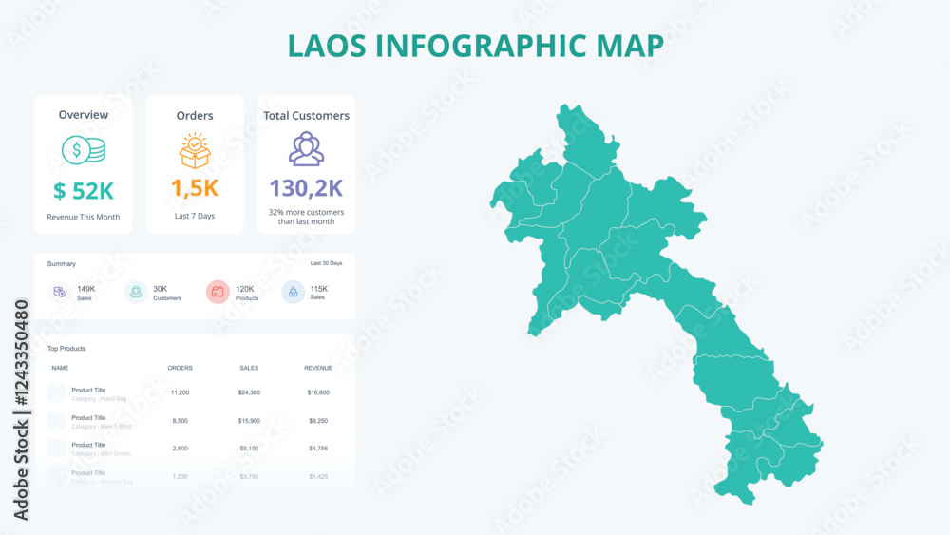Click the Product Title in Men T-Shirt row

[88, 418]
